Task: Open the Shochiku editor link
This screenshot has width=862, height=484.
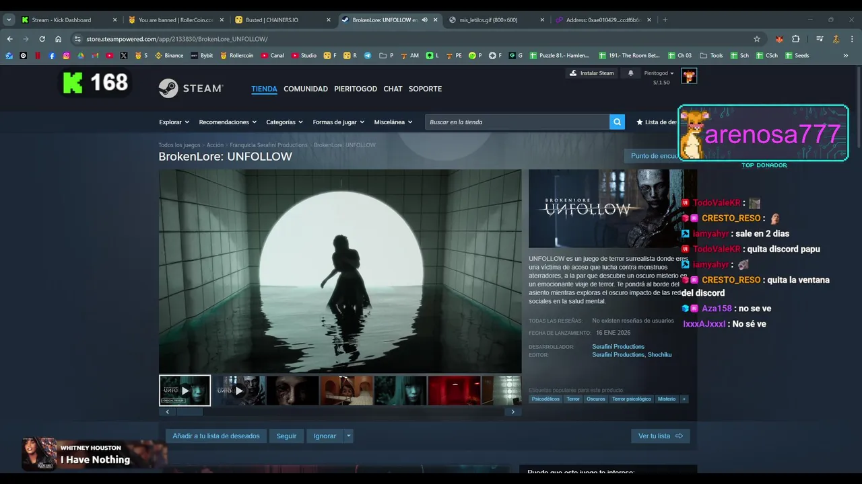Action: (x=659, y=354)
